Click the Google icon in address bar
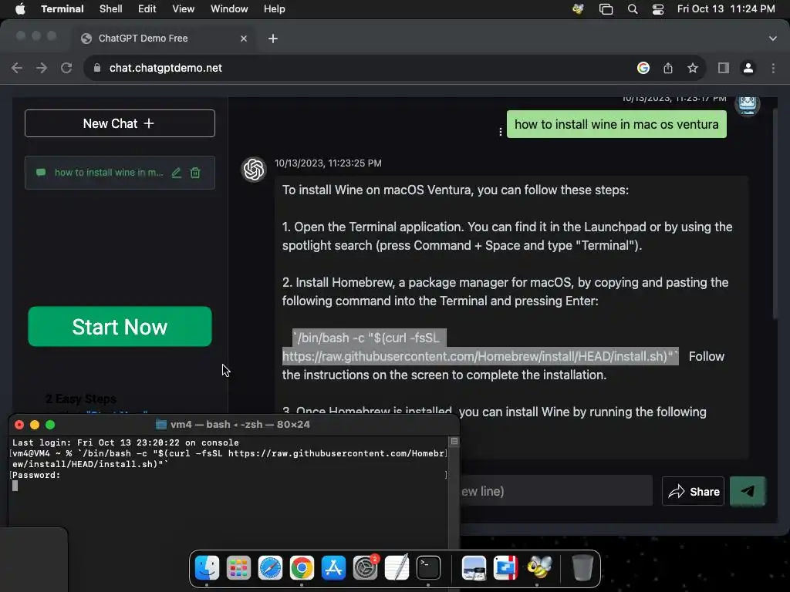The height and width of the screenshot is (592, 790). [x=643, y=68]
